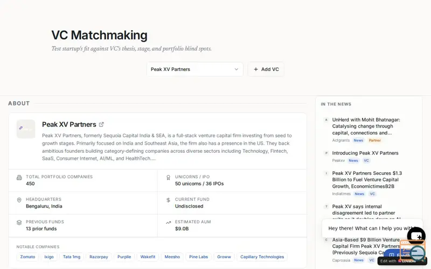Click the 'Bengaluru, India' headquarters value

click(44, 206)
